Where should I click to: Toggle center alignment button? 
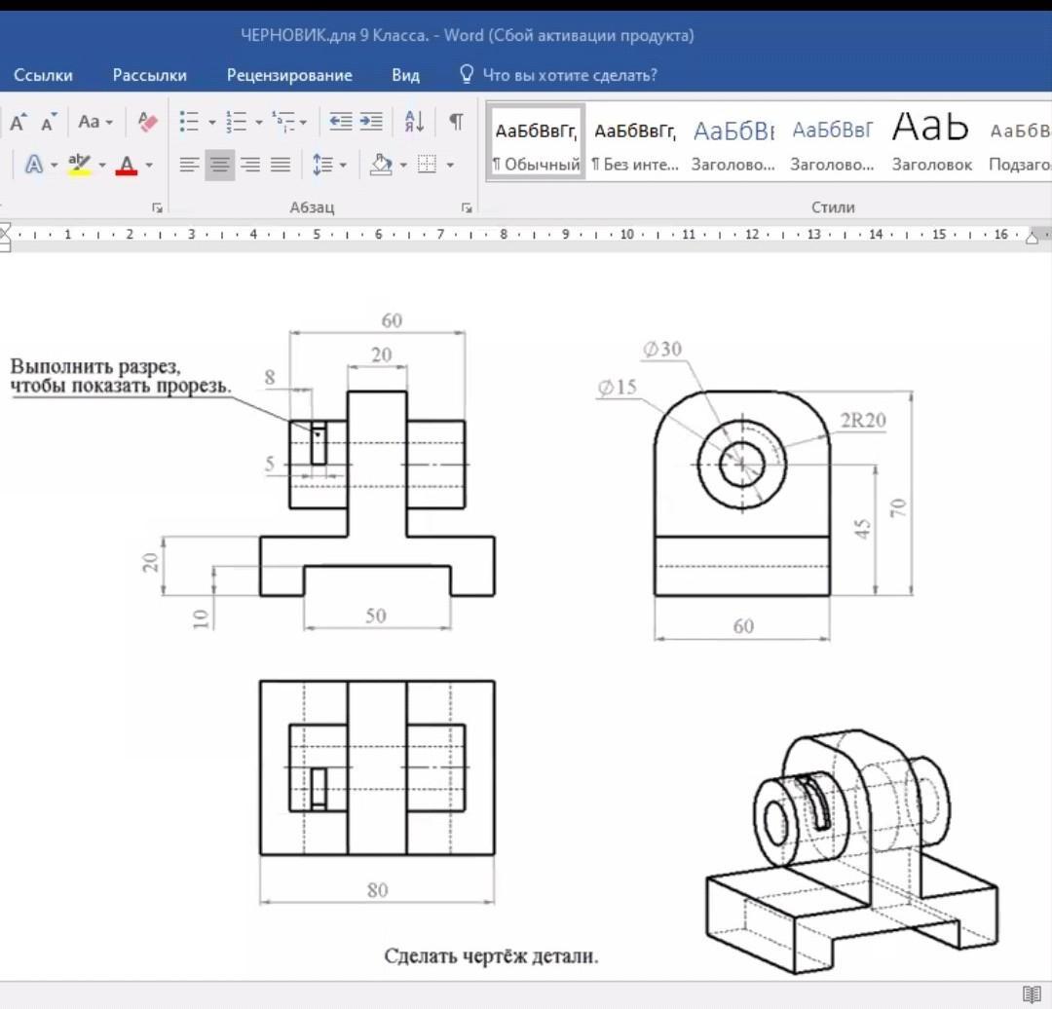point(220,165)
